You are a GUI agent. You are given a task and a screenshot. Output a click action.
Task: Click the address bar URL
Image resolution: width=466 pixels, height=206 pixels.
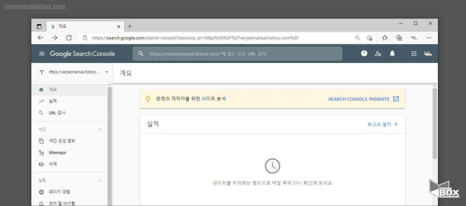(x=195, y=38)
